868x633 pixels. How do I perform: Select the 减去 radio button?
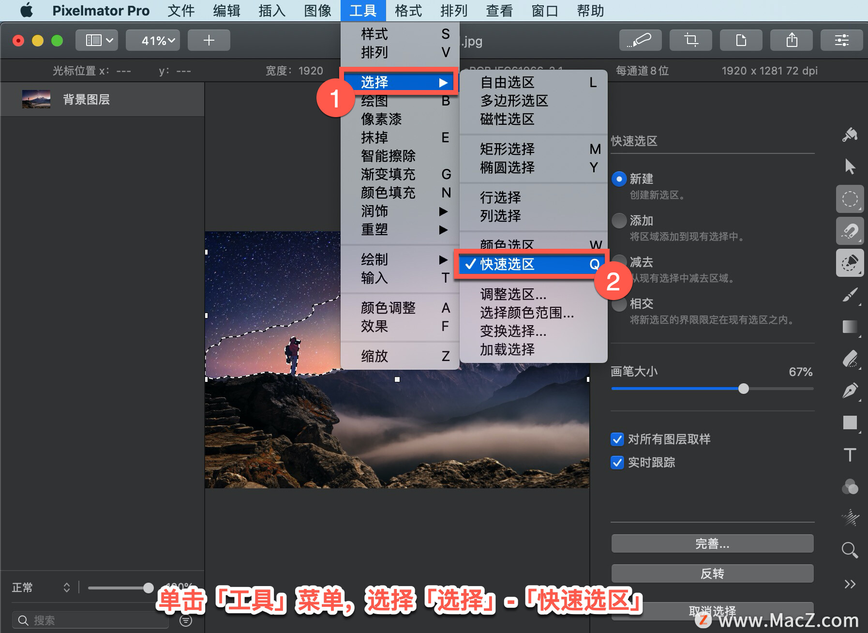coord(619,262)
